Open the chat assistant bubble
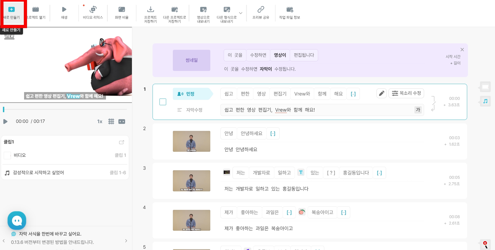 [x=17, y=221]
